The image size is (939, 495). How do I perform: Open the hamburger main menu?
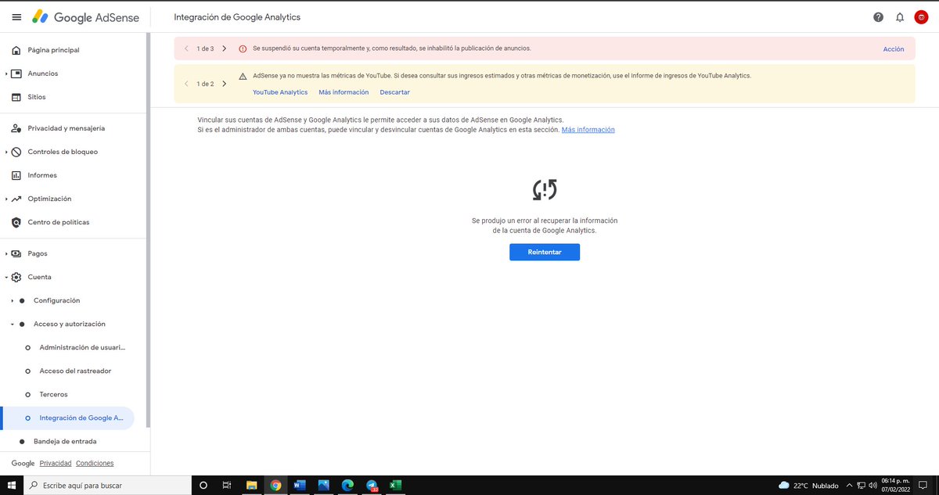pos(16,17)
